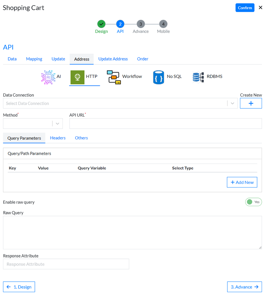
Task: Go to the completed Design step circle
Action: [x=101, y=24]
